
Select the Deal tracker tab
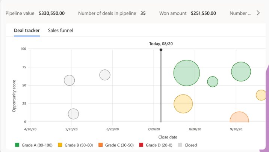click(x=27, y=30)
